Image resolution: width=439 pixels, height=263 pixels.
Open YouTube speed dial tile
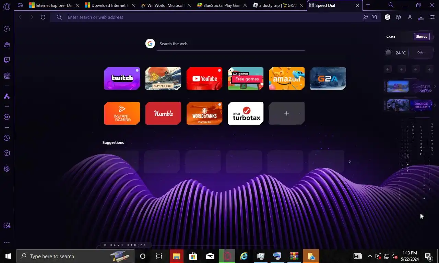(204, 78)
